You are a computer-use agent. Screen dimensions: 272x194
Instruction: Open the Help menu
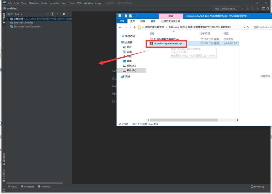(98, 3)
